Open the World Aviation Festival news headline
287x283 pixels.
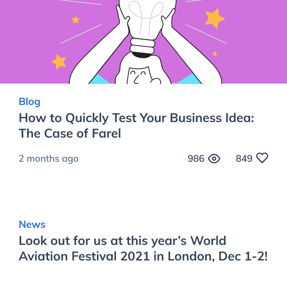122,241
